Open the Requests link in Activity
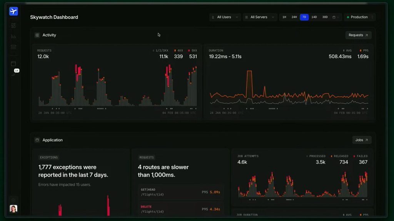Image resolution: width=394 pixels, height=221 pixels. [x=358, y=35]
